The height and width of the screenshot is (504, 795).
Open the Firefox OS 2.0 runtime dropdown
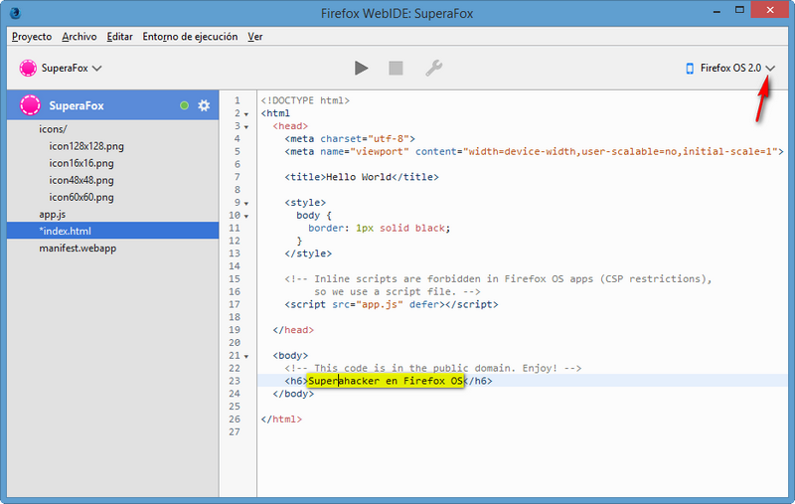point(730,68)
